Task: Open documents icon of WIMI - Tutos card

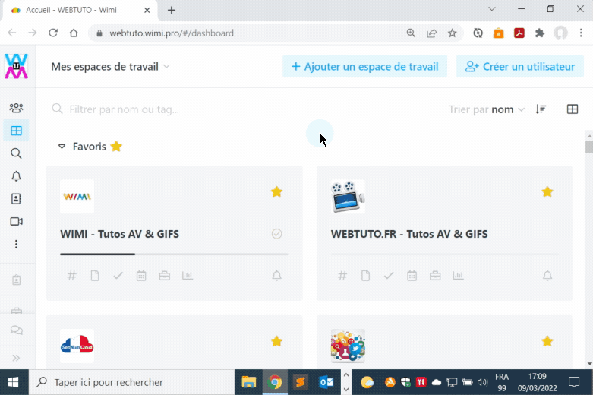Action: tap(95, 276)
